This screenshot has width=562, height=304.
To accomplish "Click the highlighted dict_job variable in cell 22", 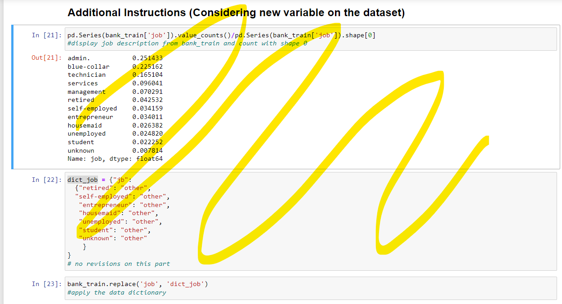I will click(x=83, y=180).
